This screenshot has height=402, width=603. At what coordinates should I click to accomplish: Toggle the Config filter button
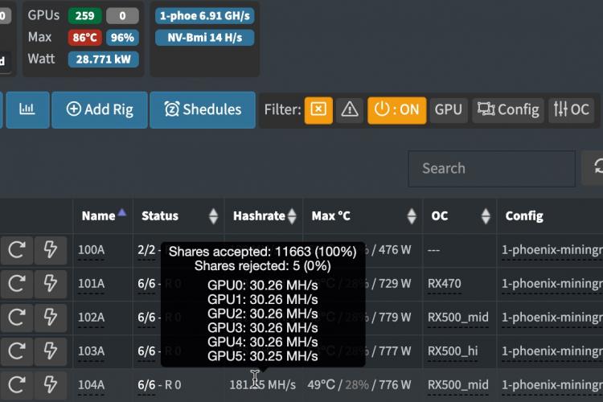[x=507, y=109]
